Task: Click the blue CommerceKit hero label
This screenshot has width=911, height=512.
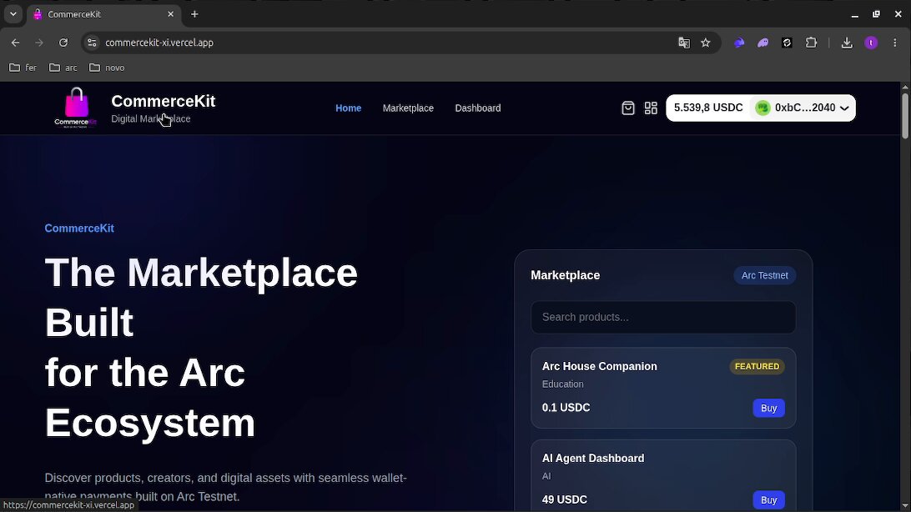Action: tap(79, 228)
